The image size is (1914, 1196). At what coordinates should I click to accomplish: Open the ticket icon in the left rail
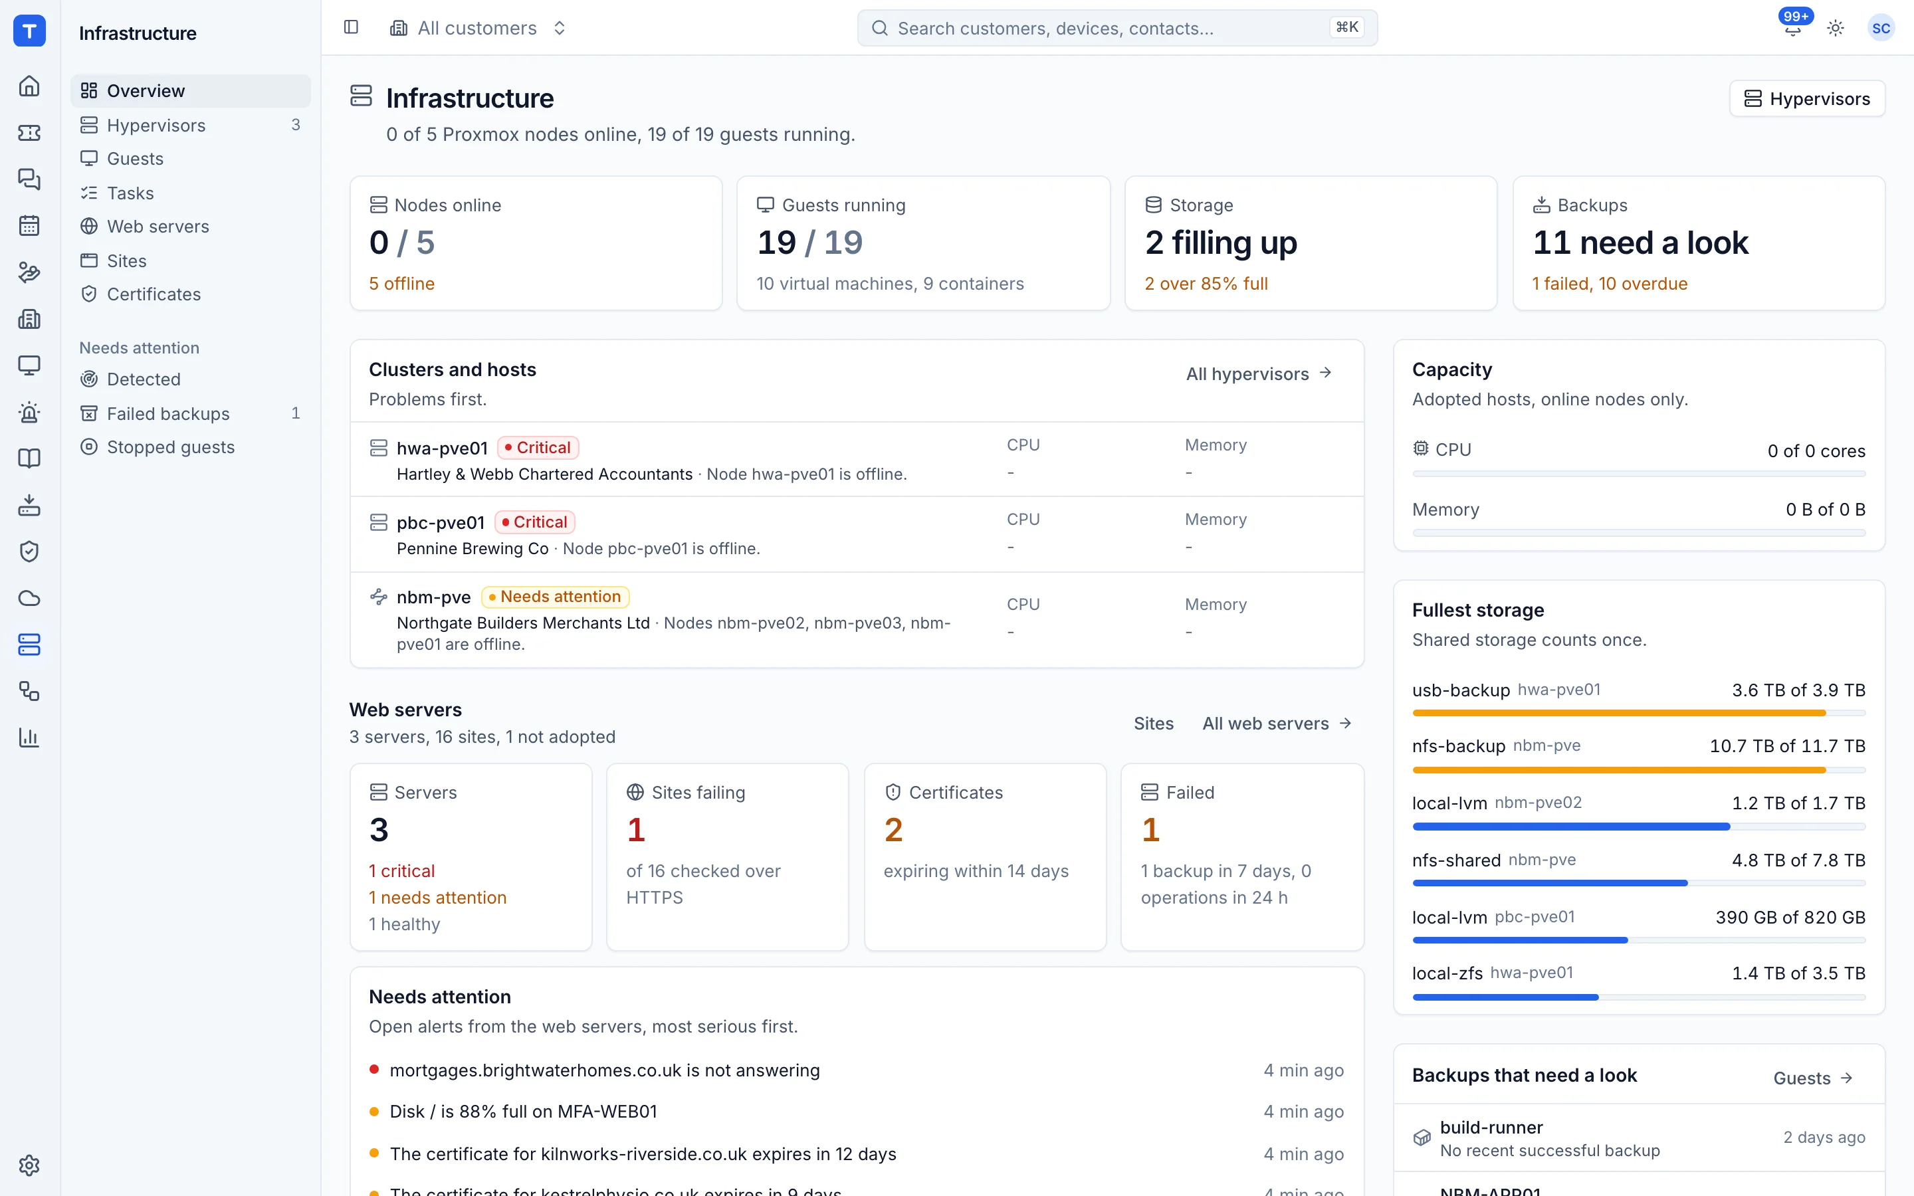click(x=29, y=132)
